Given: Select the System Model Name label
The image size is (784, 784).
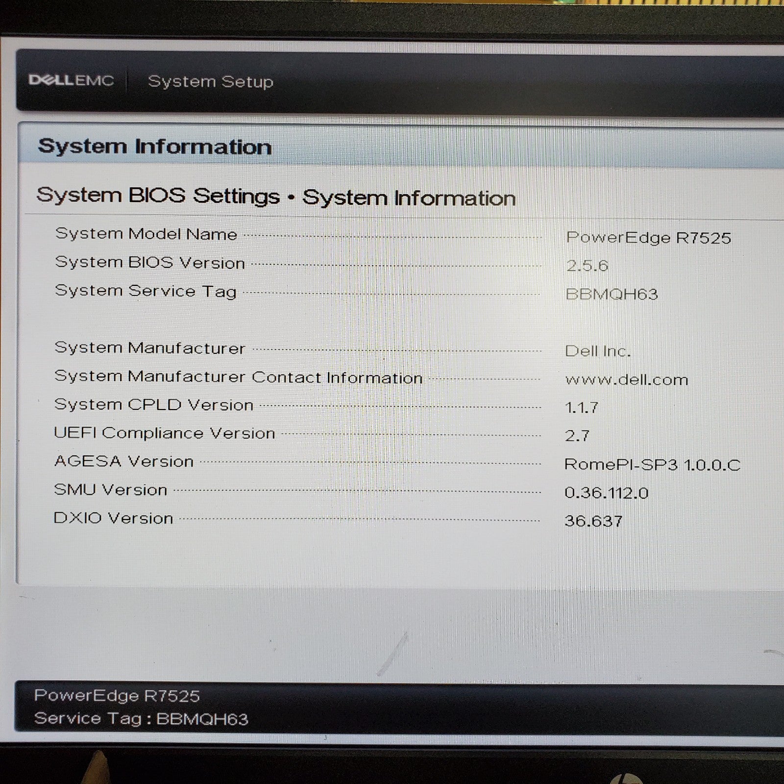Looking at the screenshot, I should [146, 234].
